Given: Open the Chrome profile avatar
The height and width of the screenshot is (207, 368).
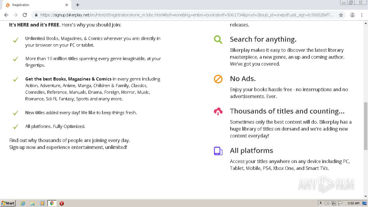Looking at the screenshot, I should click(352, 15).
